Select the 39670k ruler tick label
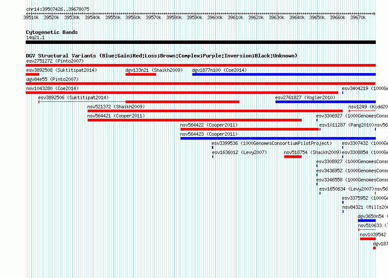388x278 pixels. 358,17
